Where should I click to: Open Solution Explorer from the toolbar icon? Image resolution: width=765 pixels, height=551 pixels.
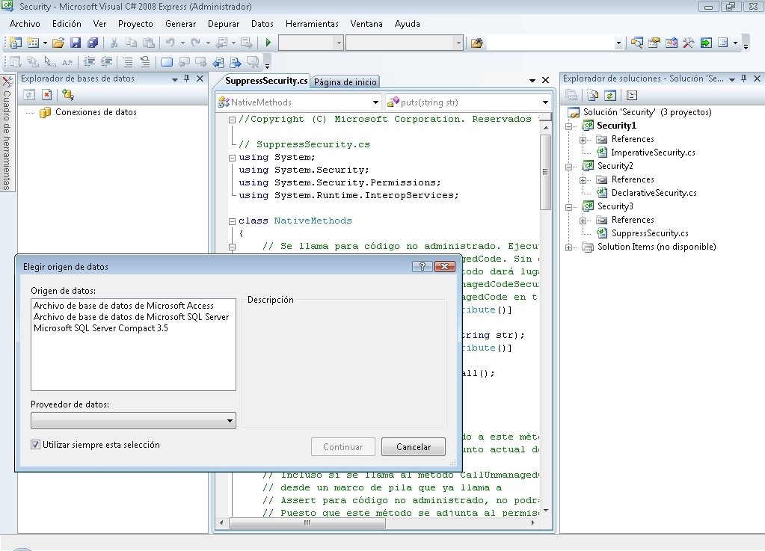coord(636,43)
